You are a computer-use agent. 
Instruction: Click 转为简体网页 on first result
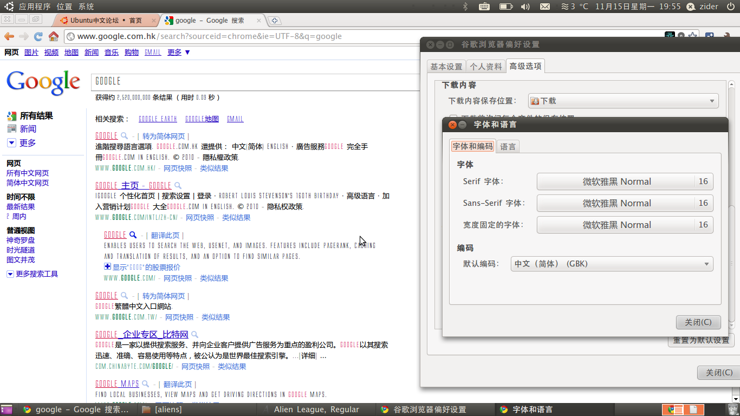coord(164,136)
